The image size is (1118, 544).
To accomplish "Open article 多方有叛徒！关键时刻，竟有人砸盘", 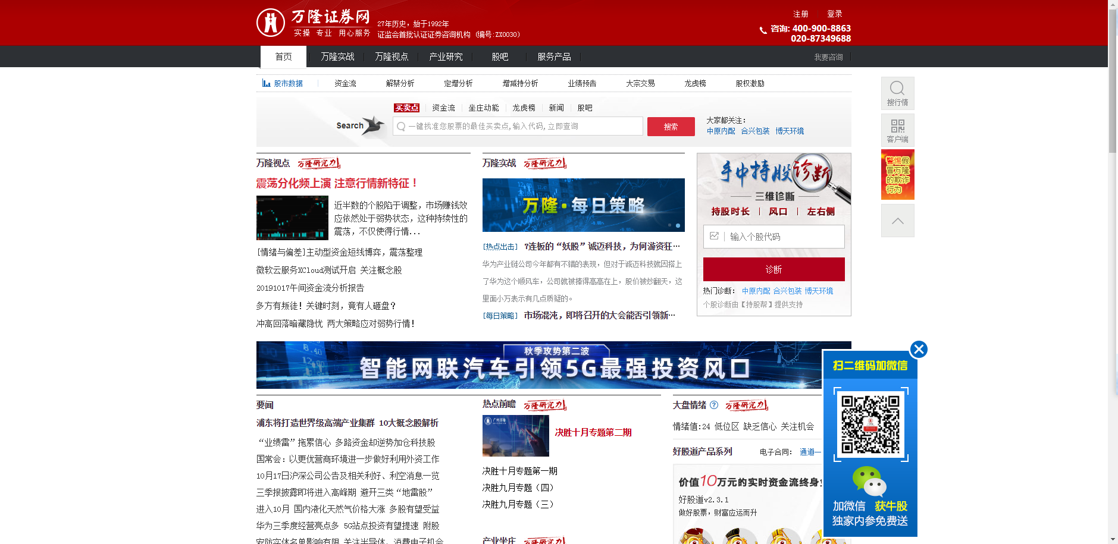I will pos(326,306).
